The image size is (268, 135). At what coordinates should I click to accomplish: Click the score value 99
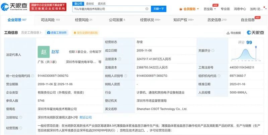pyautogui.click(x=249, y=42)
